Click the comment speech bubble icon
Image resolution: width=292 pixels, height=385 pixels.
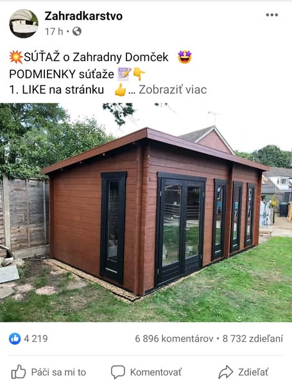[118, 372]
